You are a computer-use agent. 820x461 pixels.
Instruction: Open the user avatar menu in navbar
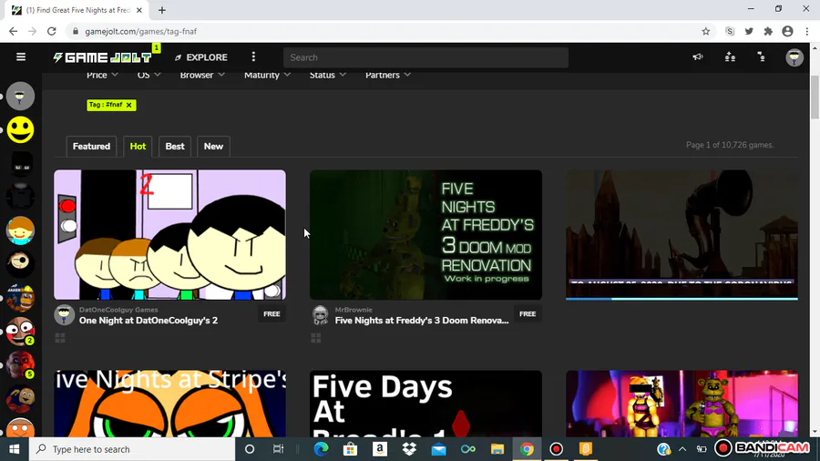pos(794,57)
